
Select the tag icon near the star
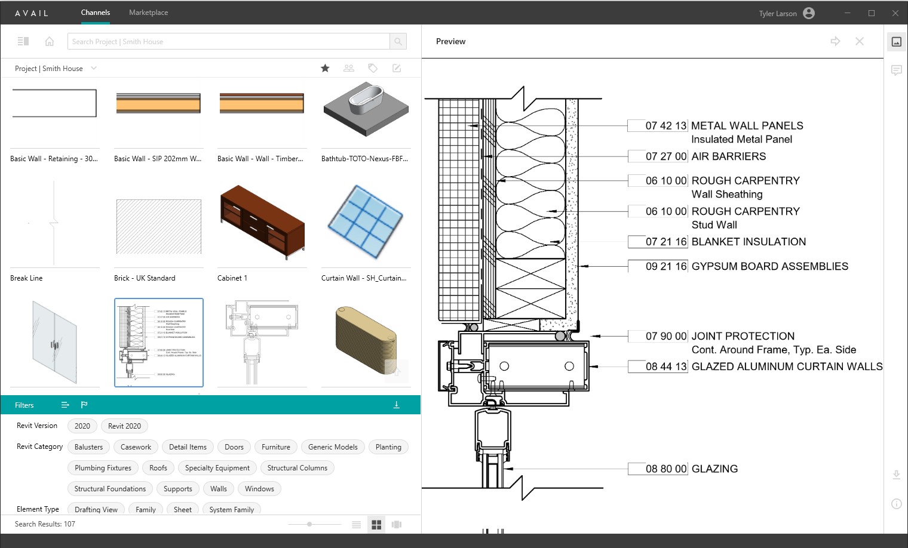373,68
